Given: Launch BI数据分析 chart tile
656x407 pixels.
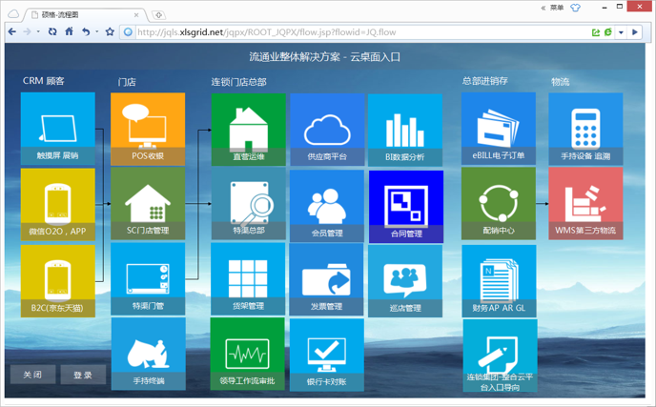Looking at the screenshot, I should pos(405,129).
